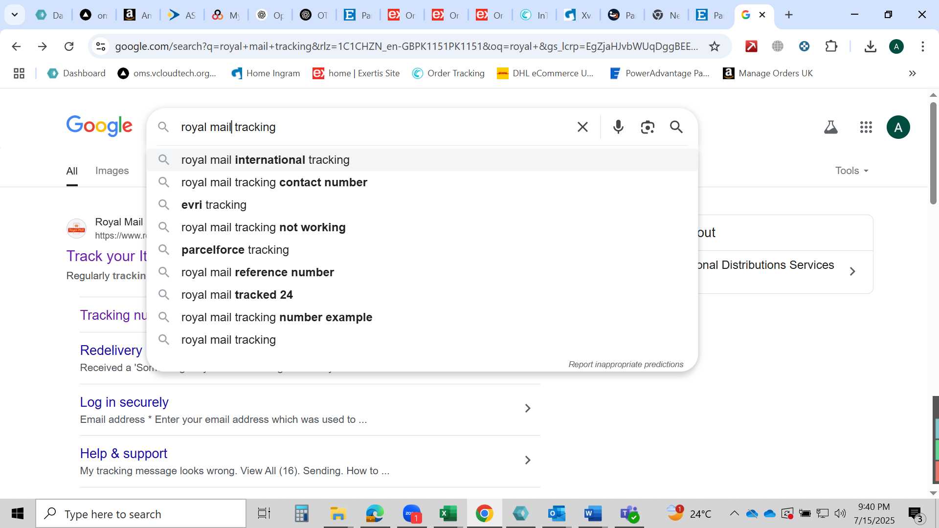Click the red arrow extension icon

point(751,46)
